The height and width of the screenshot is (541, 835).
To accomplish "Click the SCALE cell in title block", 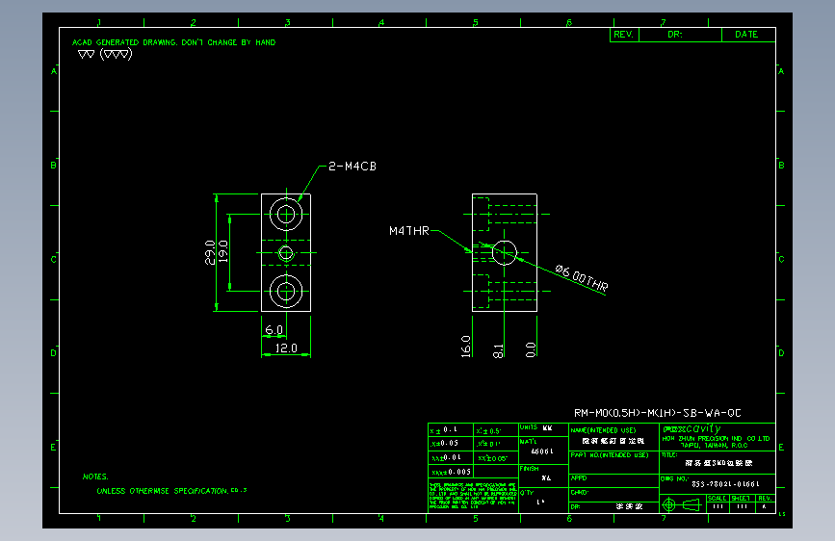I will (718, 503).
